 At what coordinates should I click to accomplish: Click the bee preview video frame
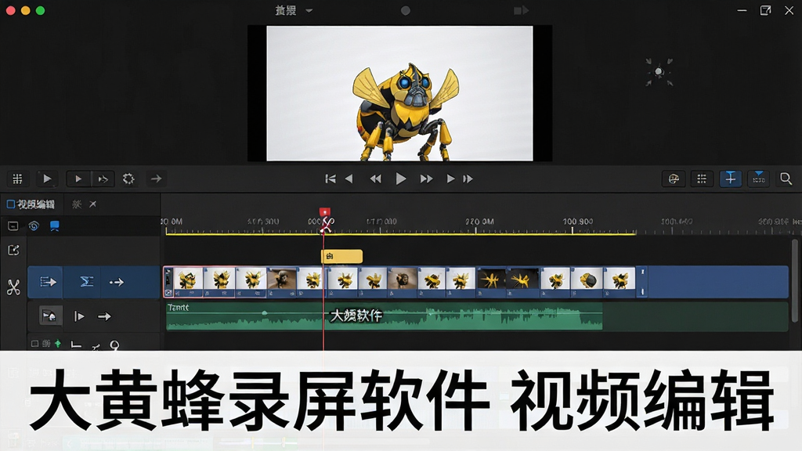[x=399, y=93]
